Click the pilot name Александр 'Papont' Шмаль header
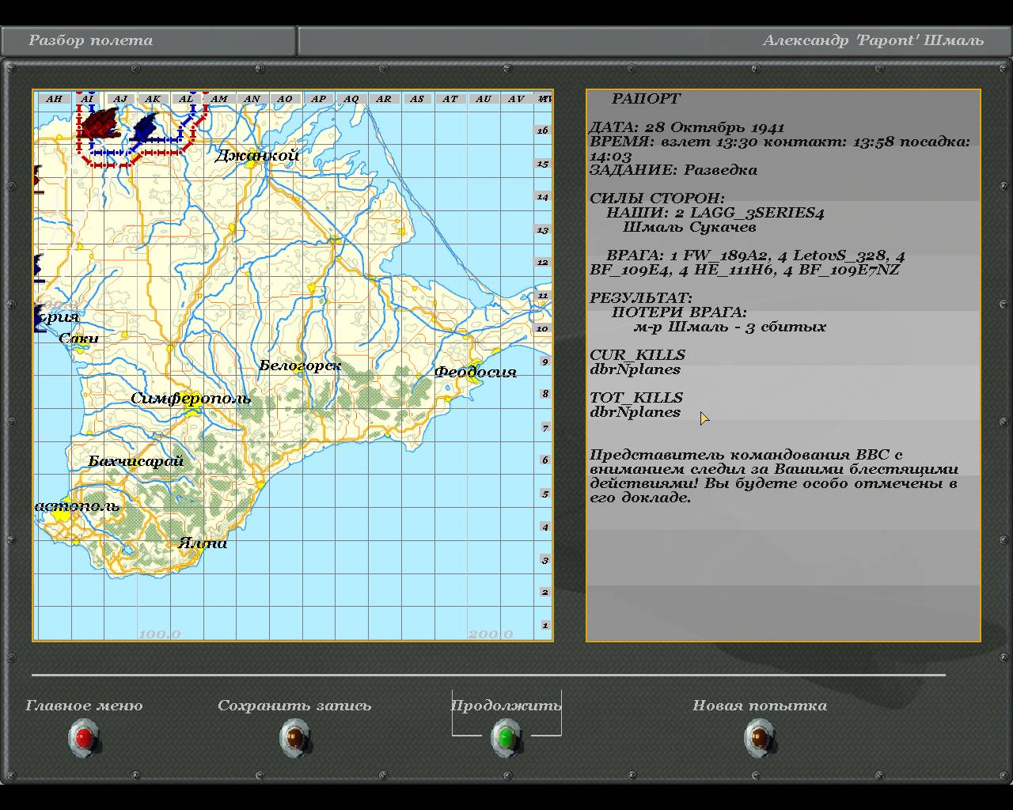 872,40
